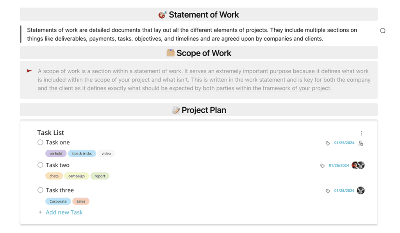Mark Task one as complete
This screenshot has width=400, height=233.
40,142
